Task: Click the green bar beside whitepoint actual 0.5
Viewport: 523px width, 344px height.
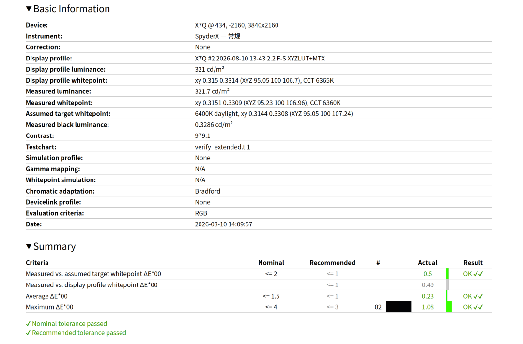Action: click(447, 274)
